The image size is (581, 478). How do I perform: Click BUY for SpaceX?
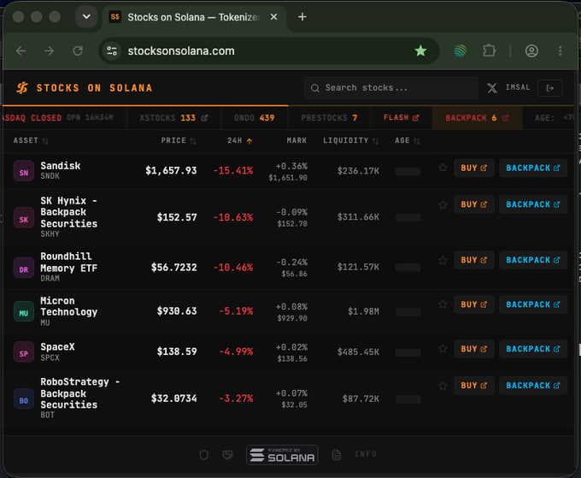click(474, 349)
